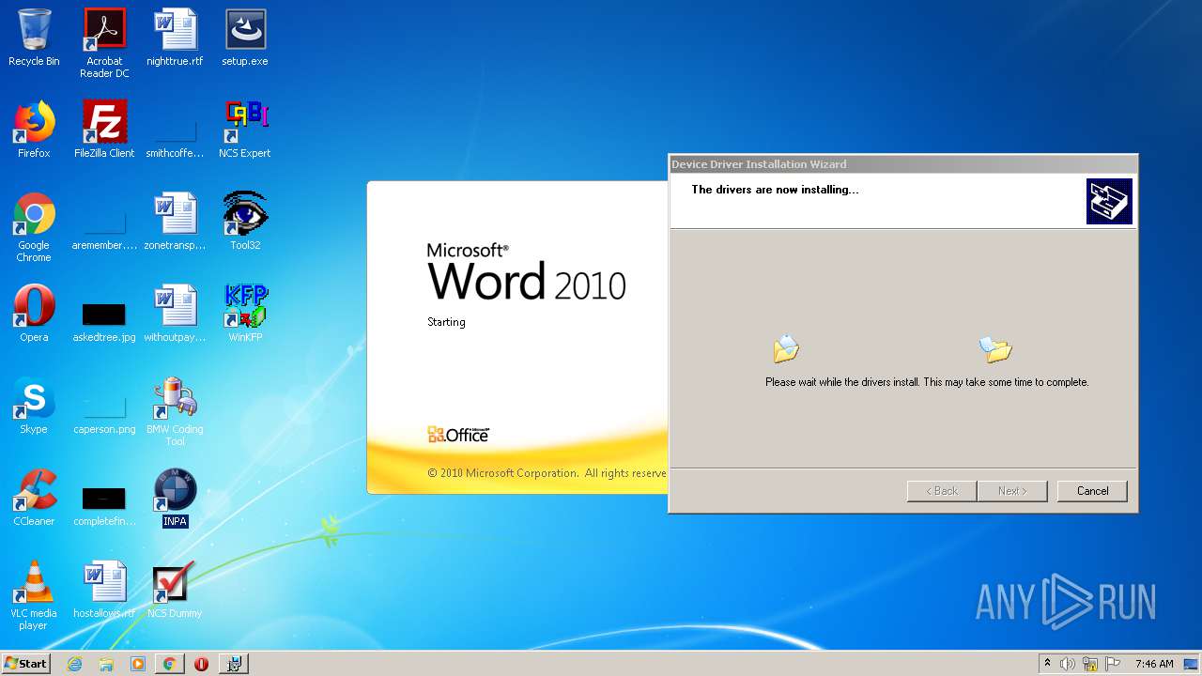
Task: Launch Firefox from the desktop
Action: pos(34,130)
